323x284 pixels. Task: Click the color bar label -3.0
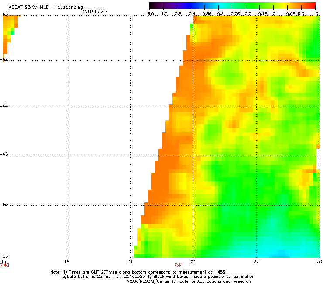[x=149, y=14]
